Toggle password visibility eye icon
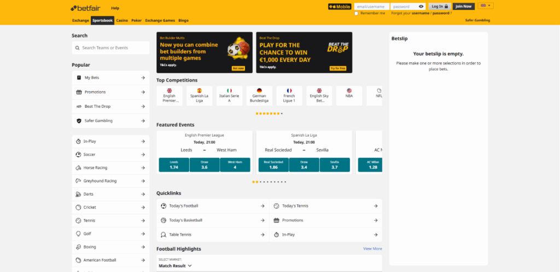The width and height of the screenshot is (560, 272). 421,7
